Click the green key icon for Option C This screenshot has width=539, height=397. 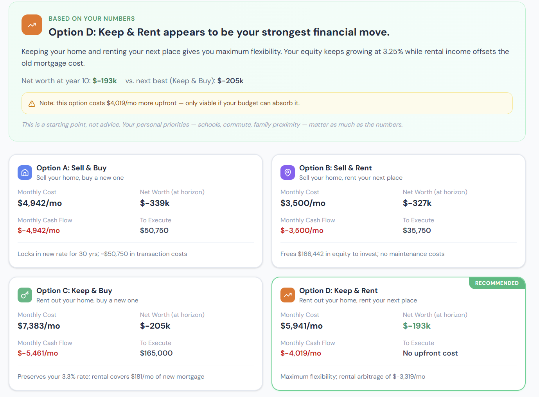tap(25, 295)
